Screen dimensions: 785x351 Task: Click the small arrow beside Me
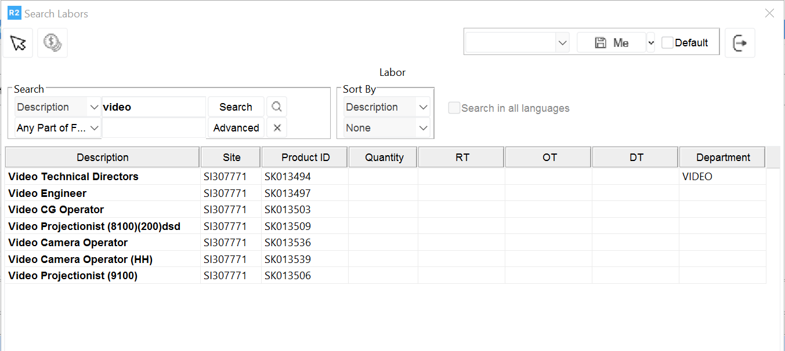pyautogui.click(x=651, y=43)
